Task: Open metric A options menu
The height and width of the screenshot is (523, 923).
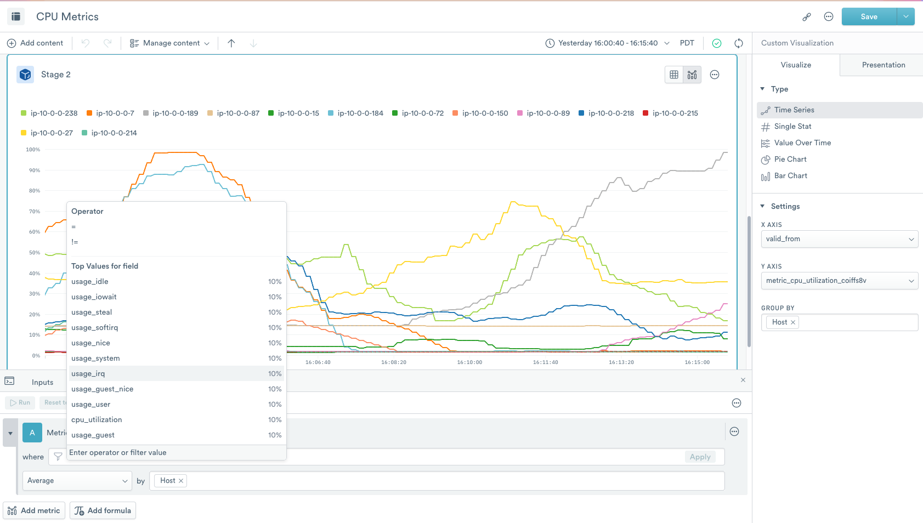Action: 734,432
